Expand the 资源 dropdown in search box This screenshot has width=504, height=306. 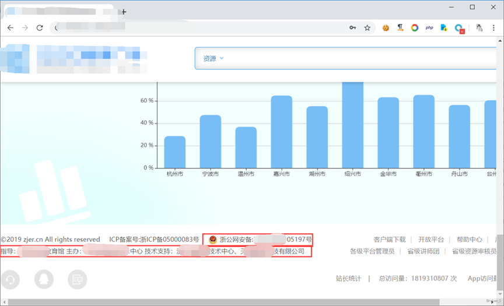coord(213,58)
